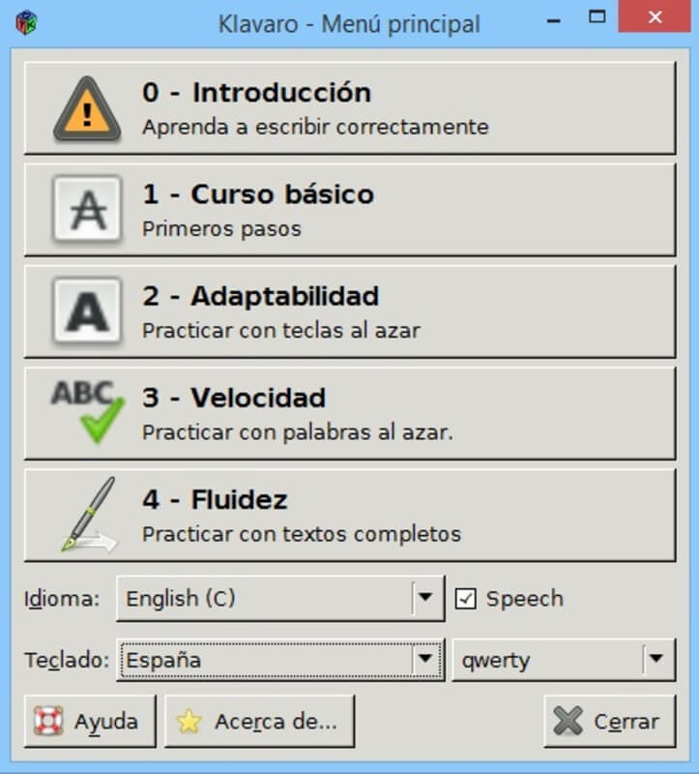Minimize the Klavaro window
The image size is (699, 774).
pos(554,19)
